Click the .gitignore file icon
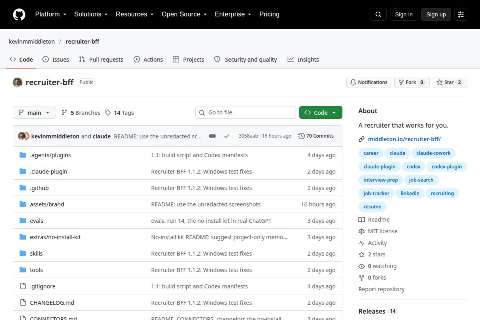The width and height of the screenshot is (480, 320). click(x=23, y=286)
